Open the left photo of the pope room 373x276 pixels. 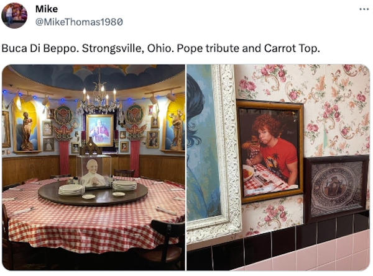(x=93, y=167)
